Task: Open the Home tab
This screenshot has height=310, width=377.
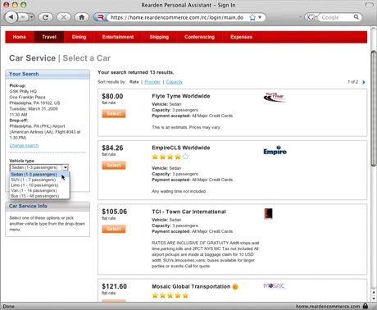Action: tap(19, 37)
